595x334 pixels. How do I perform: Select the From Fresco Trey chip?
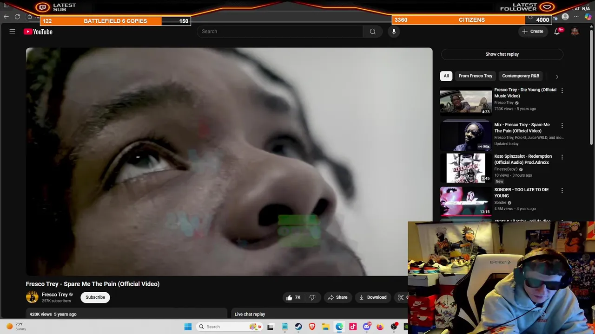(475, 76)
